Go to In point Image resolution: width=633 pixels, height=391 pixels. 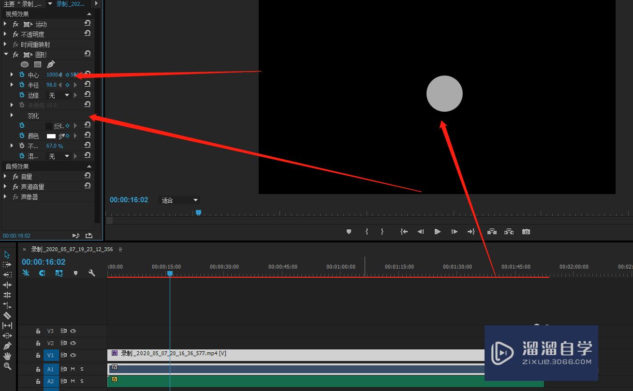[x=404, y=232]
